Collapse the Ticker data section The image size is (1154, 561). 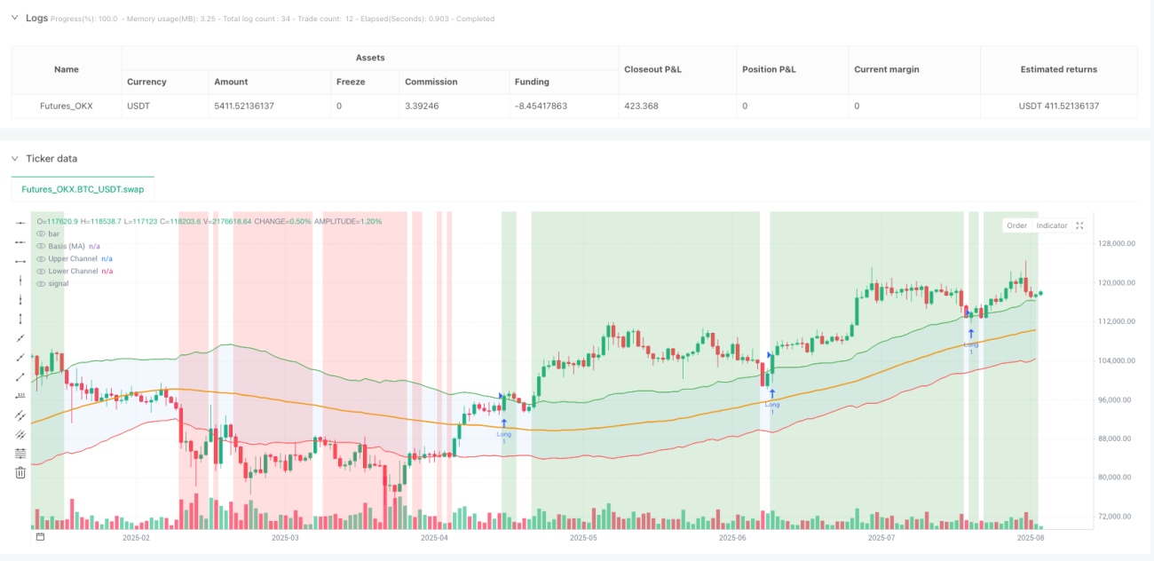[14, 158]
